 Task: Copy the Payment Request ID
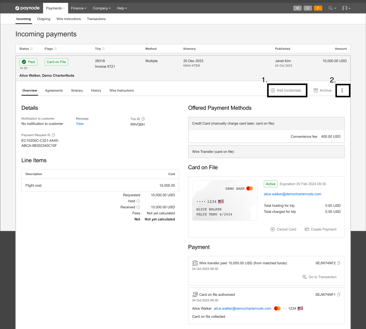coord(54,135)
